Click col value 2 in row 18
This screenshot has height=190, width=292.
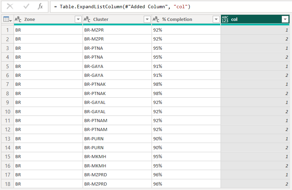click(255, 184)
